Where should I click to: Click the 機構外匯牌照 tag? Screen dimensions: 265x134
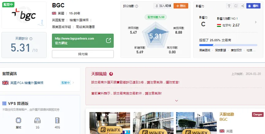79,20
